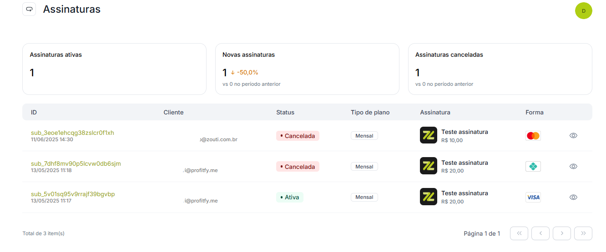Image resolution: width=606 pixels, height=252 pixels.
Task: Click the Mastercard payment icon
Action: 533,136
